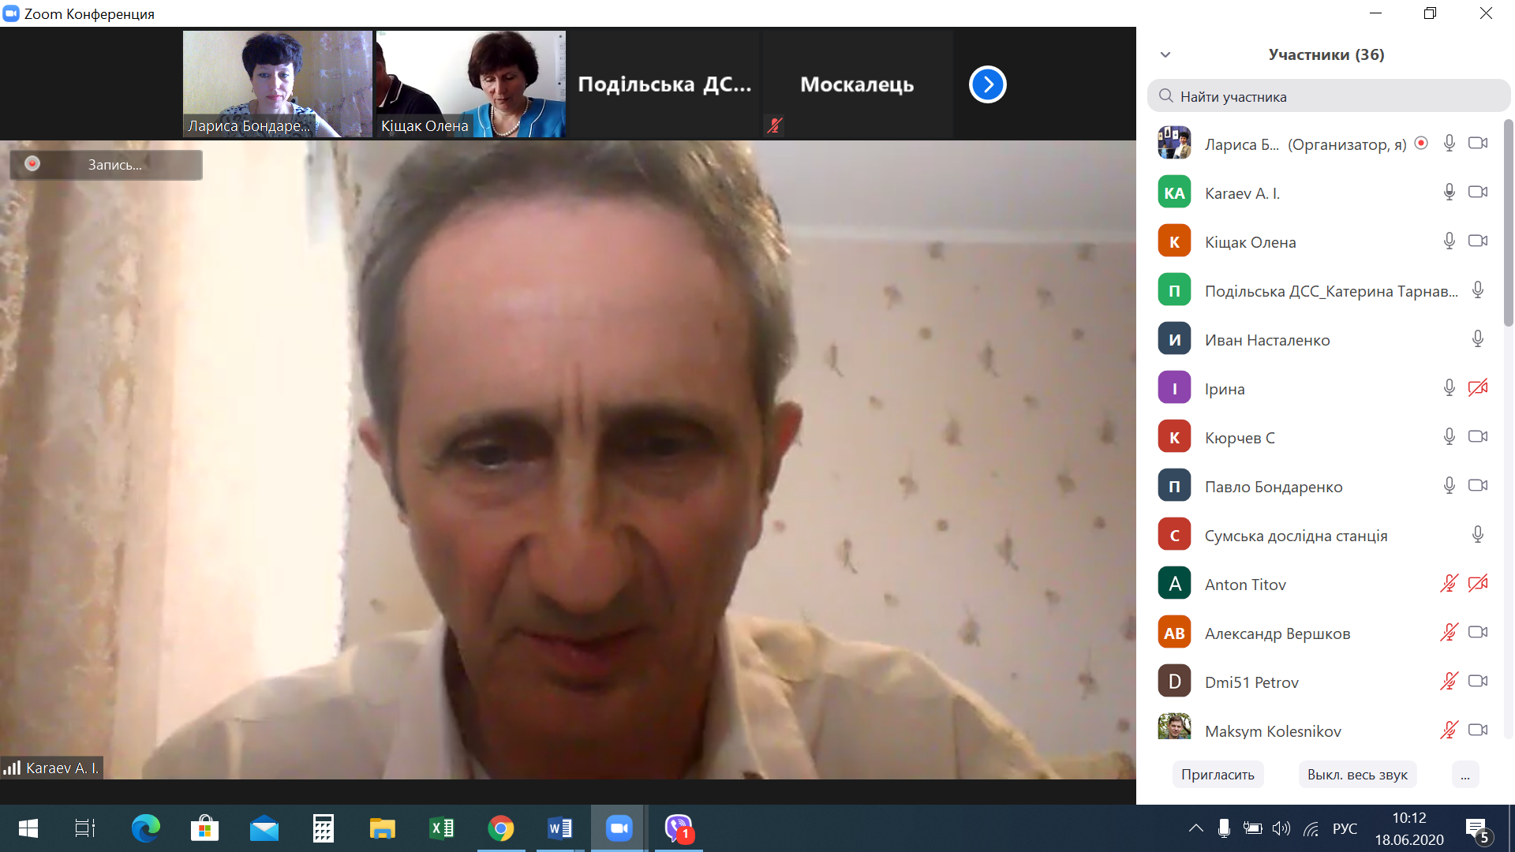Click Павло Бондаренко's camera icon

click(x=1478, y=486)
